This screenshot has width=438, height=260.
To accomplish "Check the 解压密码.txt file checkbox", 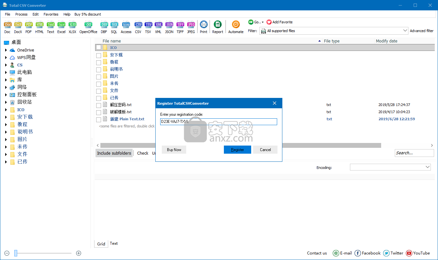I will (98, 105).
